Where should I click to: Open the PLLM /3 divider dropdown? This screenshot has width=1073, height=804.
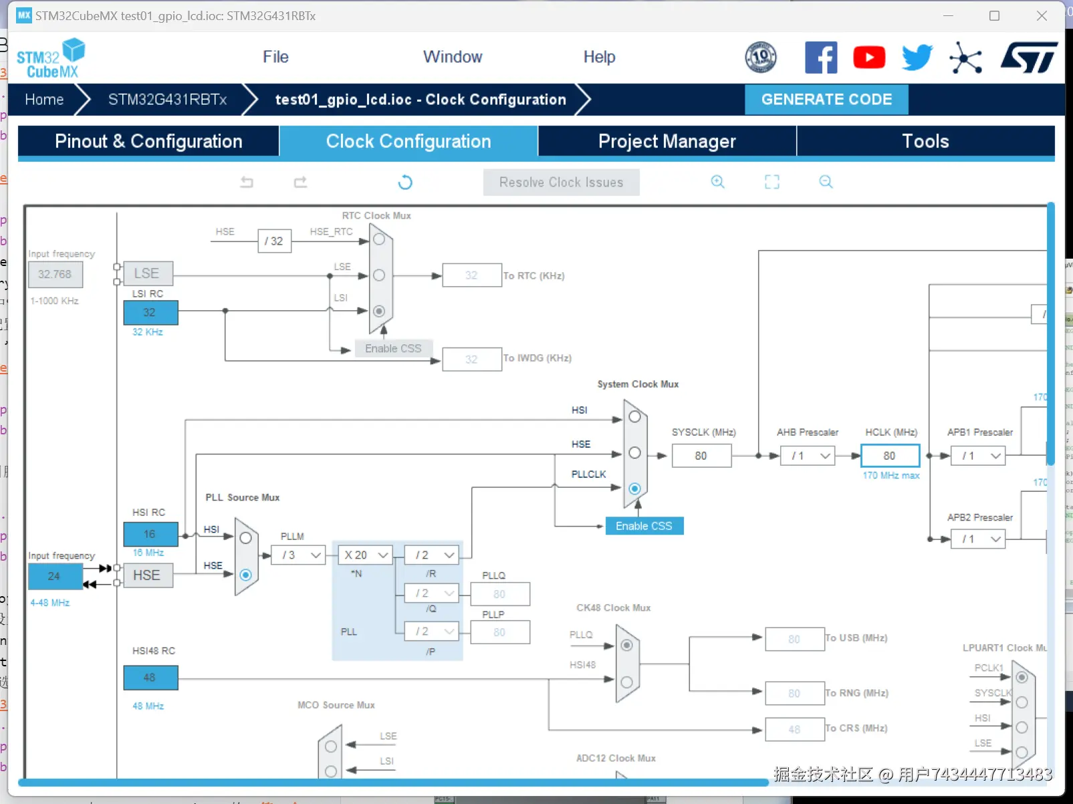(x=299, y=555)
